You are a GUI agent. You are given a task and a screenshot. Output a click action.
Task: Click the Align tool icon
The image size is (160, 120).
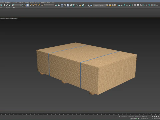59,5
